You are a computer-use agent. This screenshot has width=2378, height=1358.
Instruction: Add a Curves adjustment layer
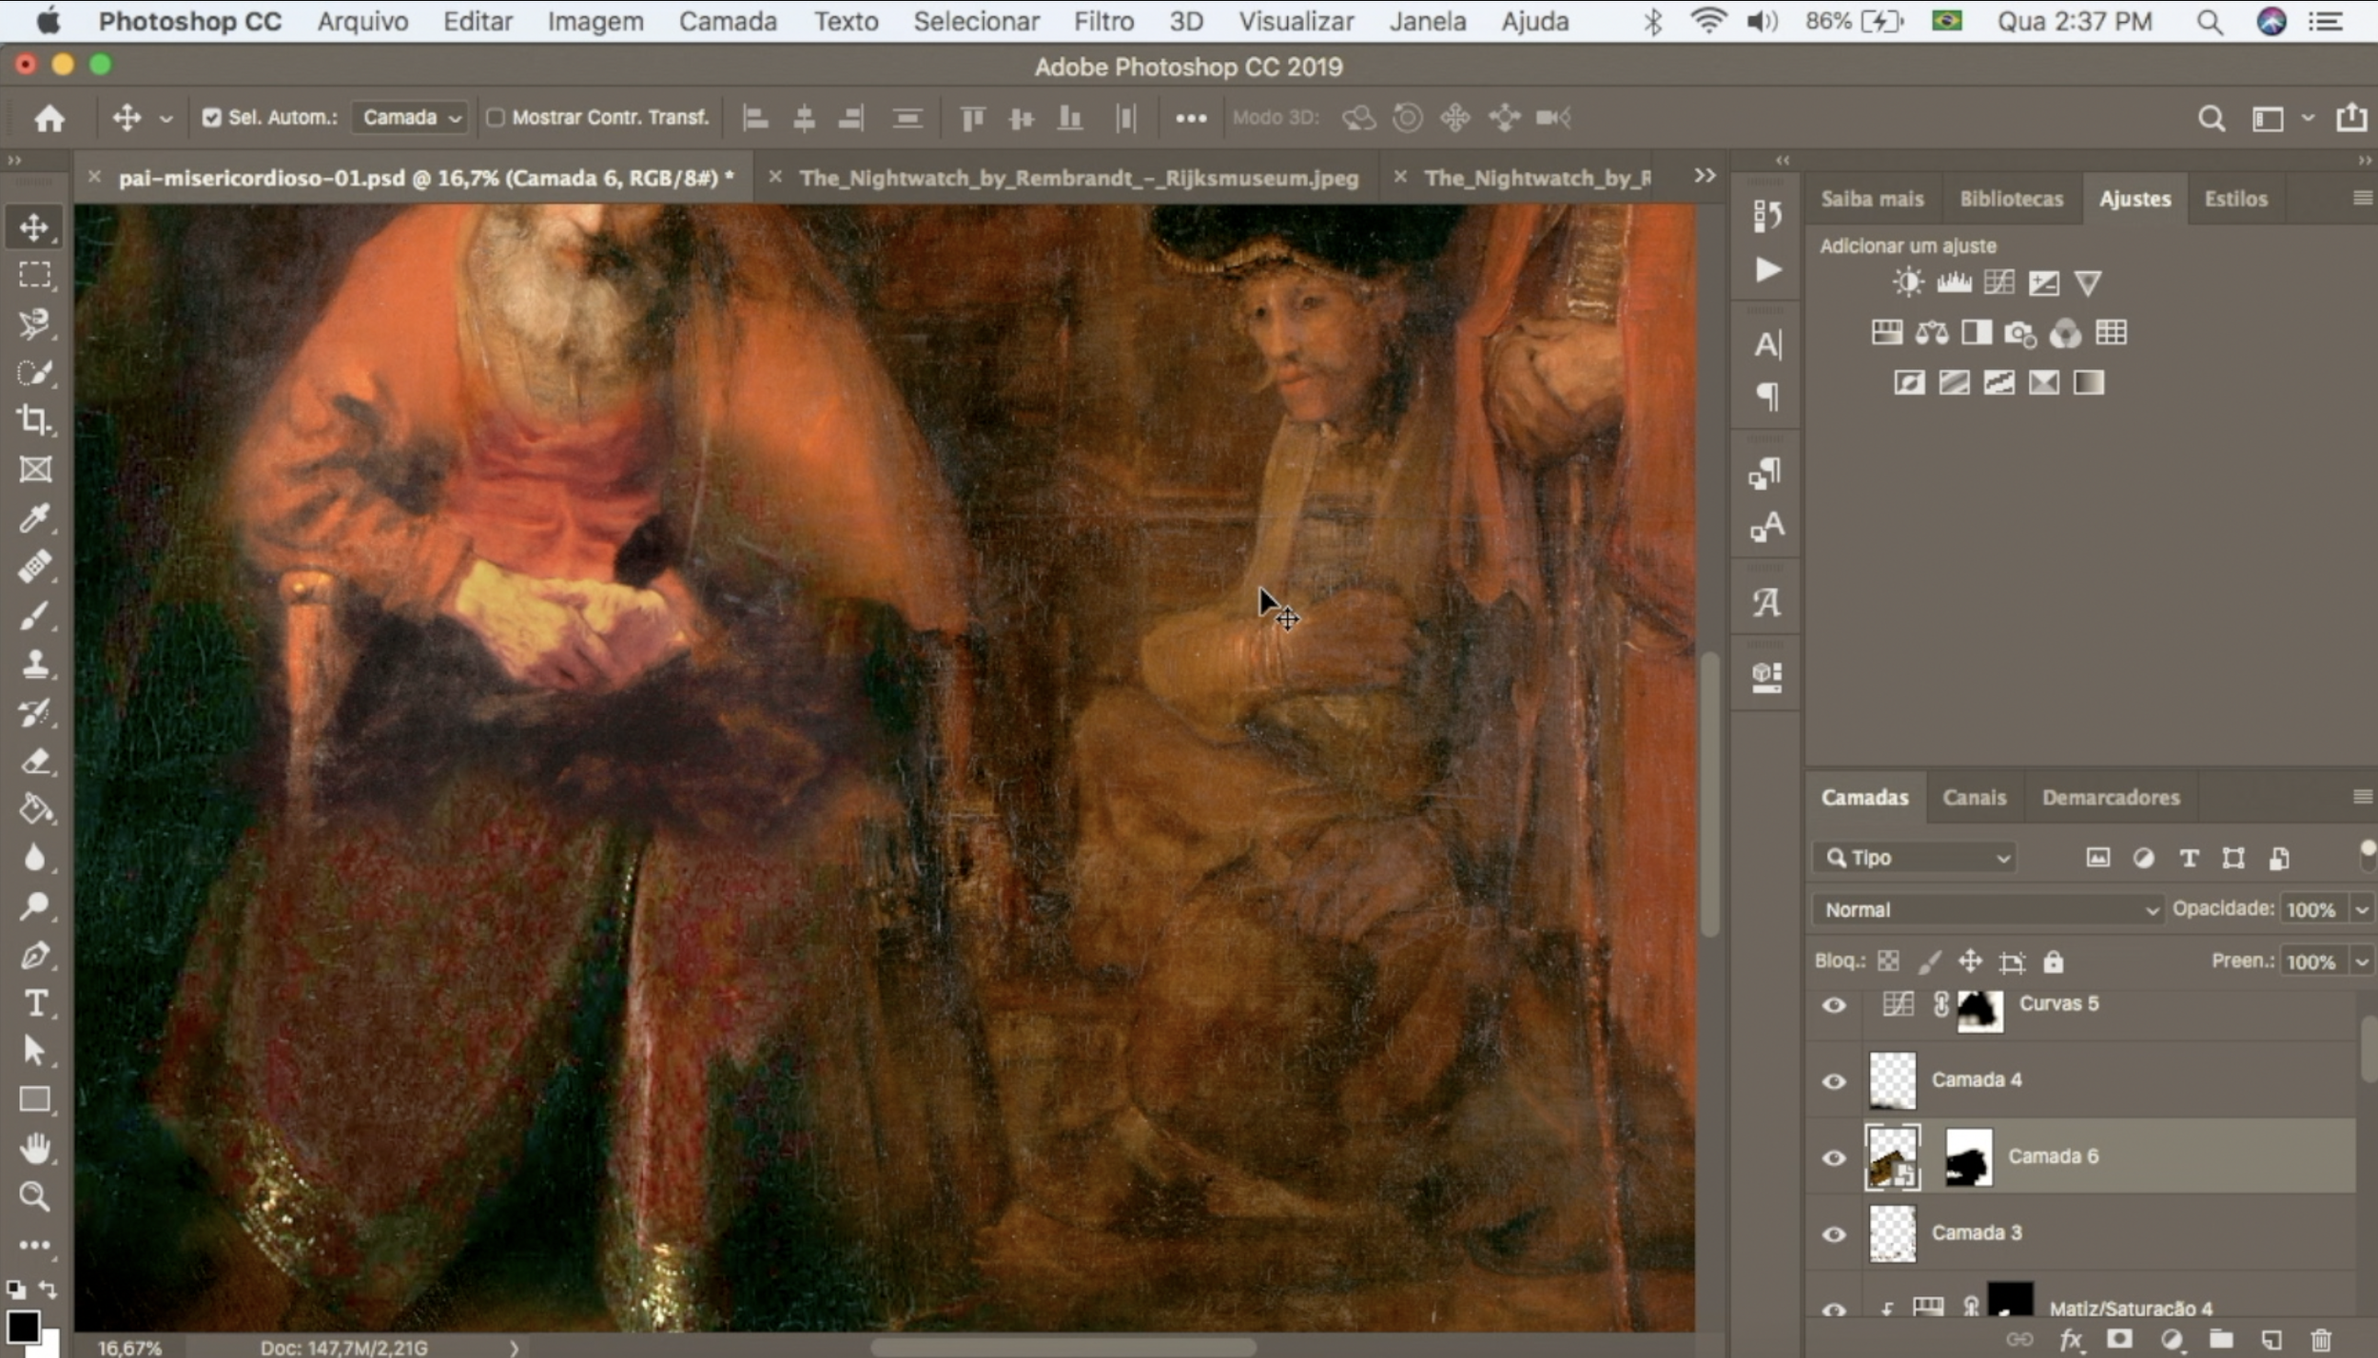click(1998, 282)
